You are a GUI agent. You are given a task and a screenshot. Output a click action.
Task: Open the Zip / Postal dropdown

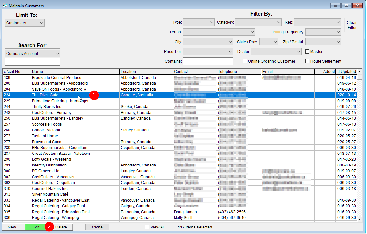pos(323,42)
